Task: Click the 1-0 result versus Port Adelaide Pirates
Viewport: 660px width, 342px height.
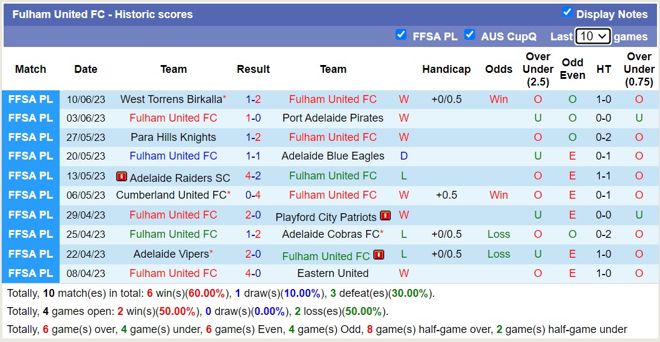Action: coord(254,118)
